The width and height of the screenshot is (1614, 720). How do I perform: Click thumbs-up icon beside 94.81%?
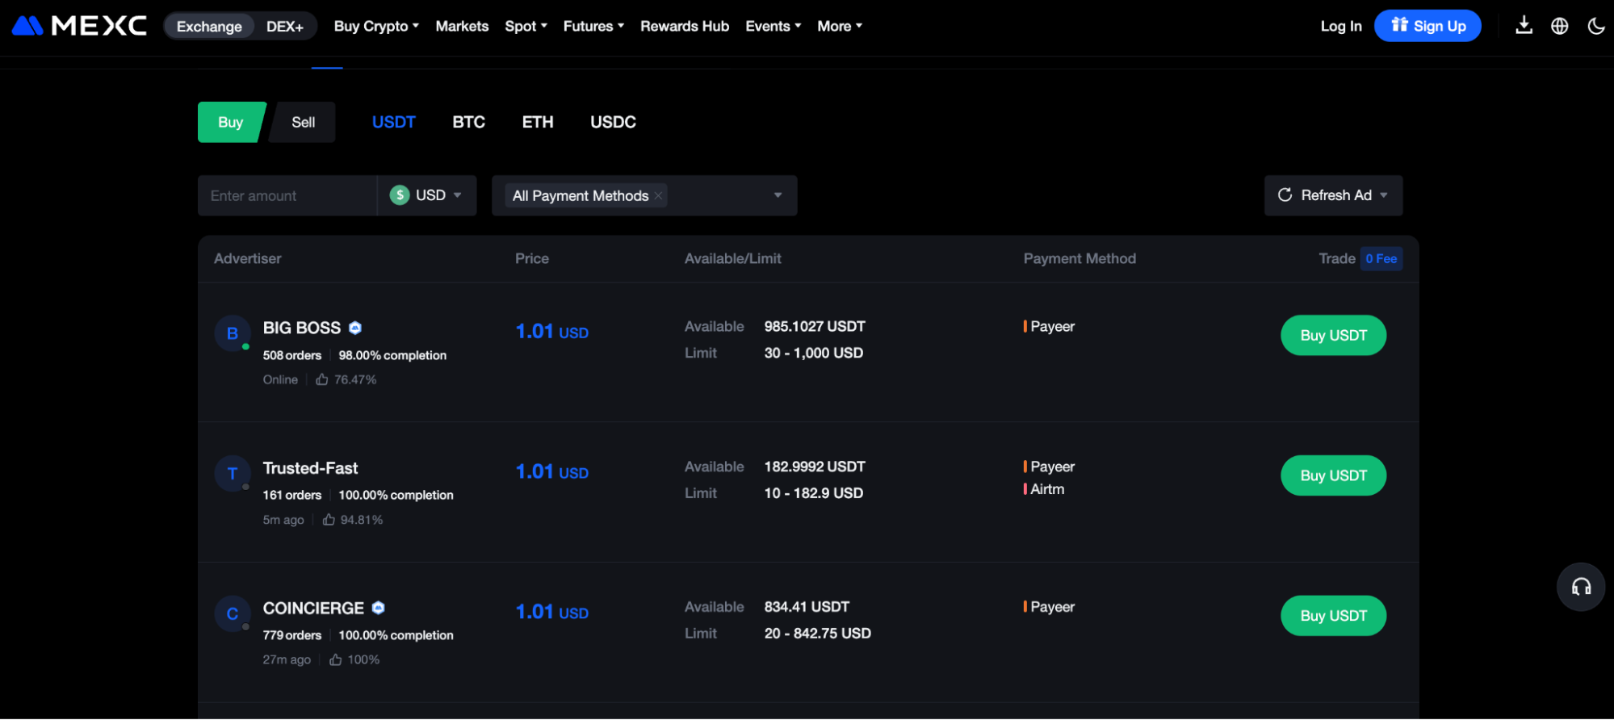pos(329,520)
